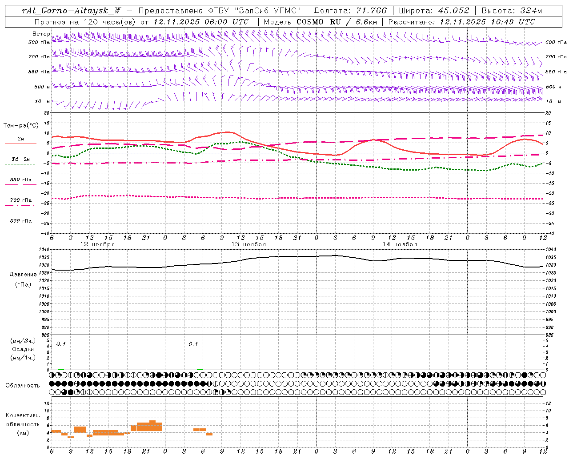Click the forecast start 12.11.2025 06:00 UTC
The height and width of the screenshot is (455, 569).
coord(201,22)
